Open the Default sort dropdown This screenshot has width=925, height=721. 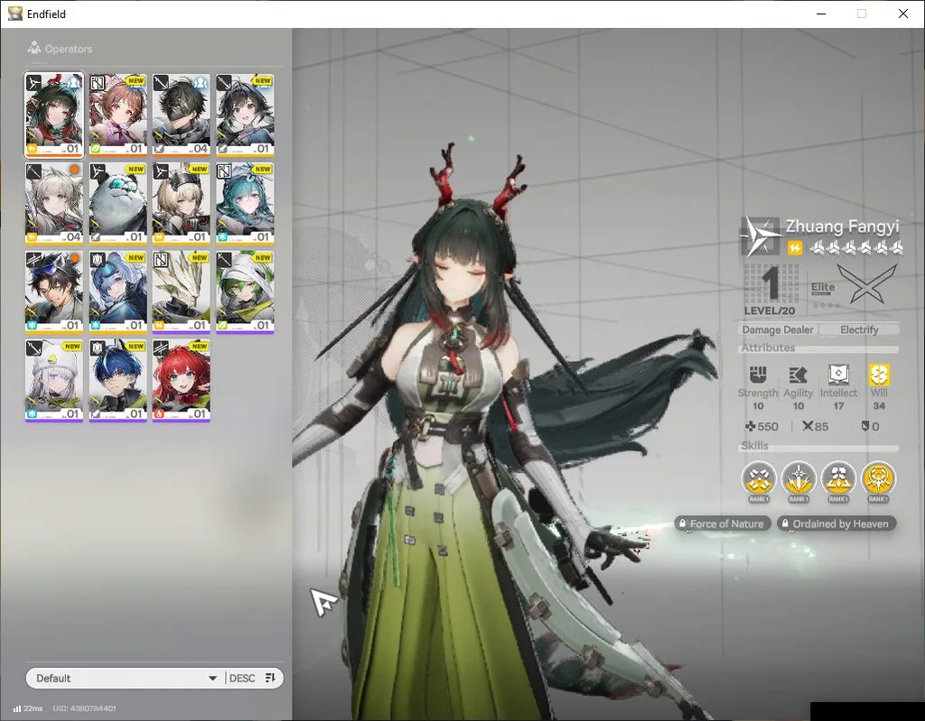click(126, 678)
